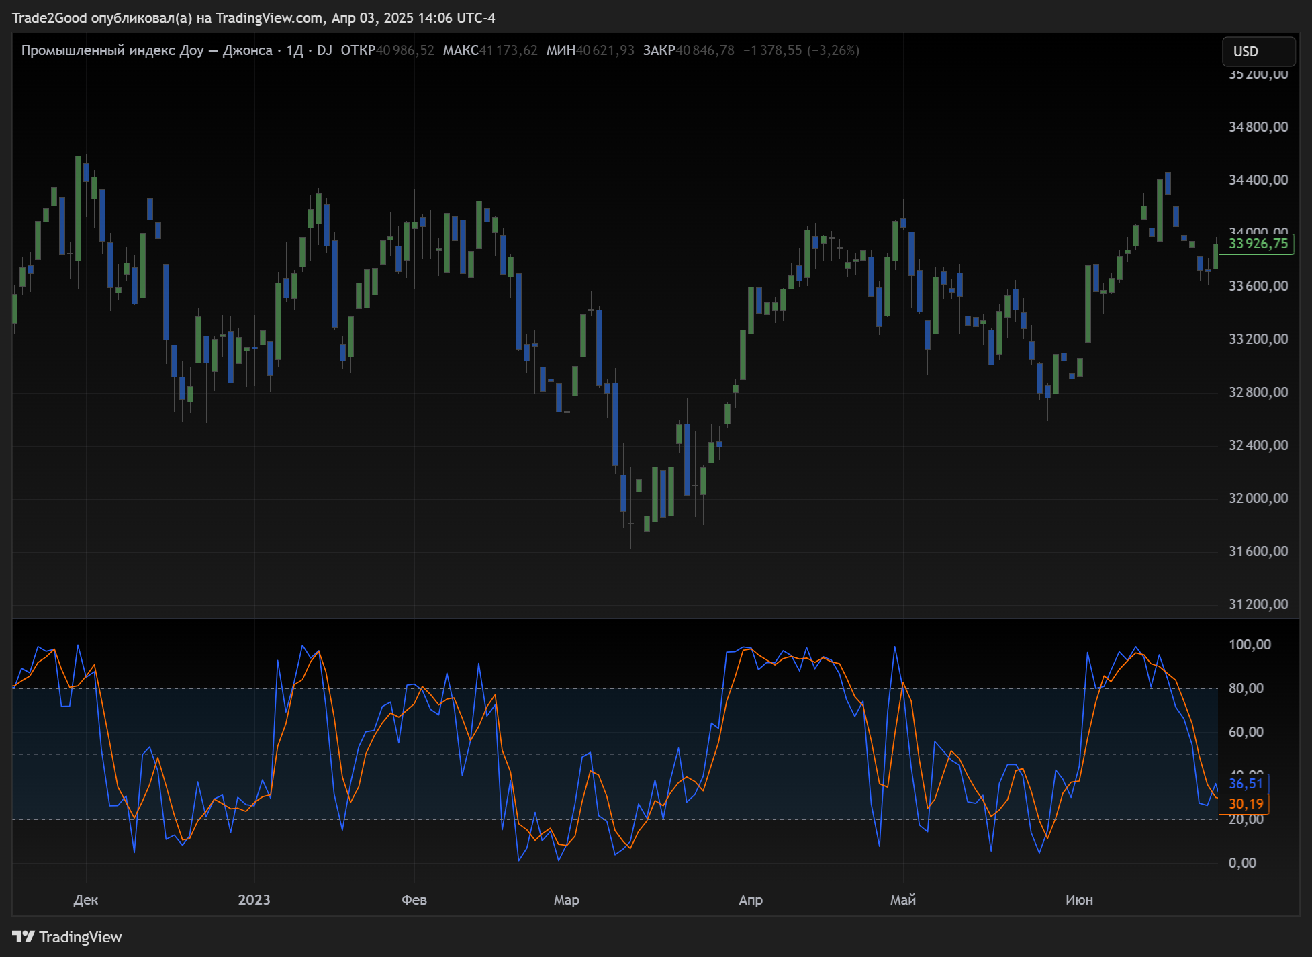Click the ЗАКР close value 40 846,78
Viewport: 1312px width, 957px height.
[704, 50]
